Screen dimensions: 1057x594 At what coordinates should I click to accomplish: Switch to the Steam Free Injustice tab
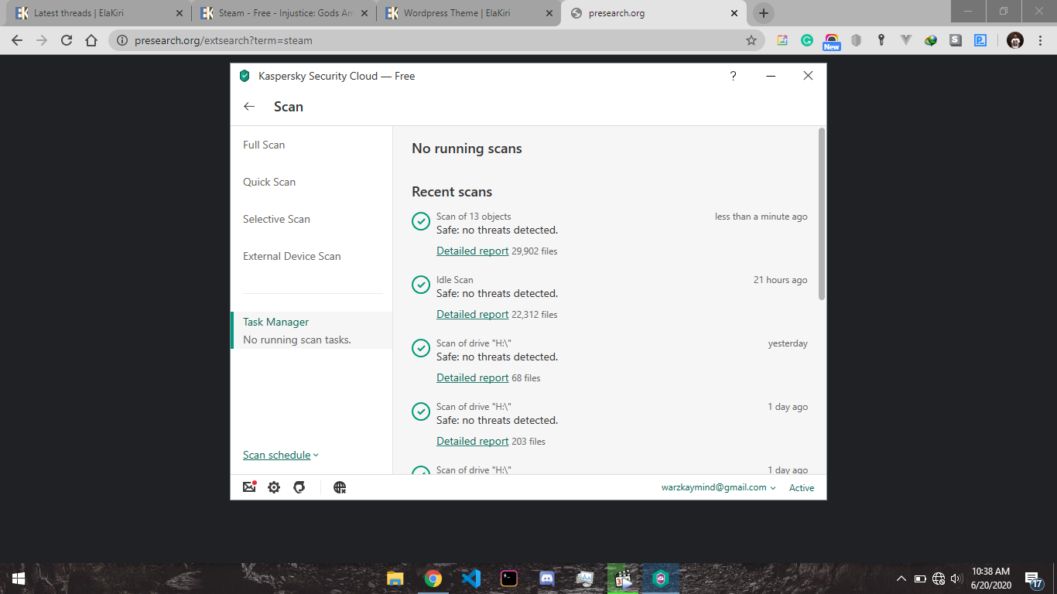284,13
